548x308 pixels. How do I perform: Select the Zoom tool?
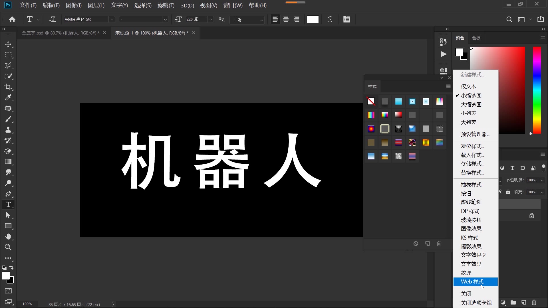(8, 247)
